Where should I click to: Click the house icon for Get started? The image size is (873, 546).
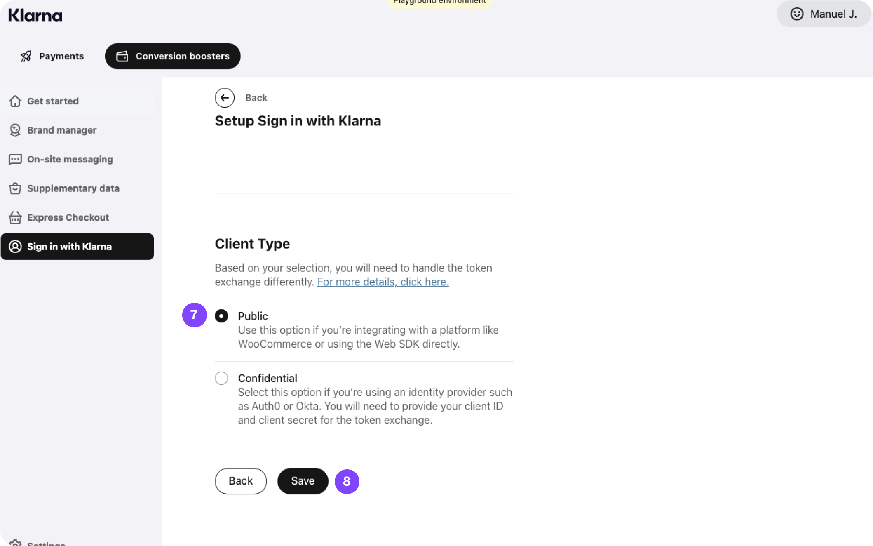[15, 101]
